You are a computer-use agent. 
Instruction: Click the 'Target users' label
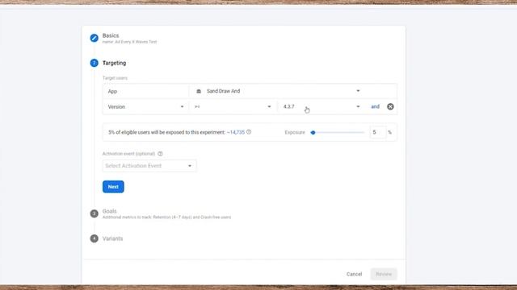pos(115,78)
